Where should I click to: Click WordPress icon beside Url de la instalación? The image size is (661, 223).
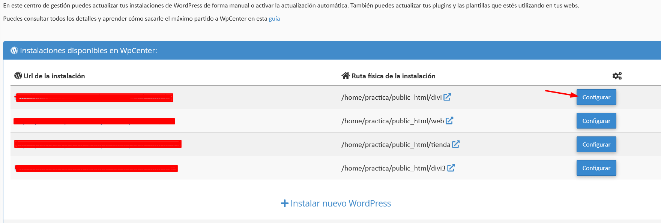[18, 76]
